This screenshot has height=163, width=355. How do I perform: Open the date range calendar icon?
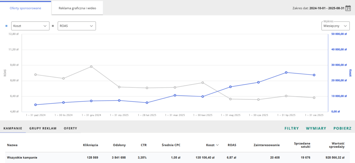point(348,8)
